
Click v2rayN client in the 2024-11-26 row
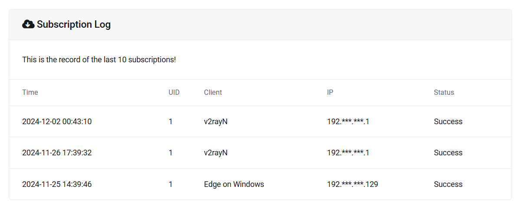[x=216, y=153]
